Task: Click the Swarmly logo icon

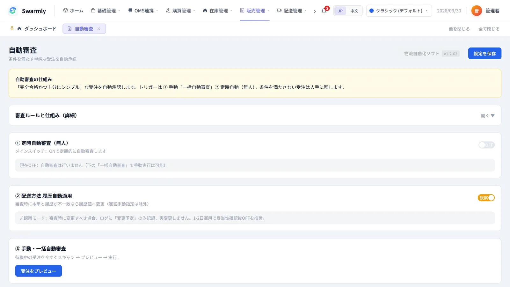Action: pos(13,11)
